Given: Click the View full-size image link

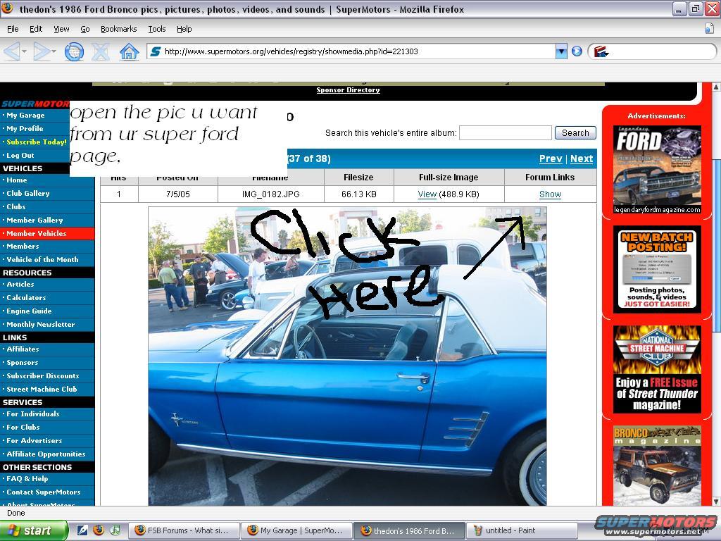Looking at the screenshot, I should (427, 194).
